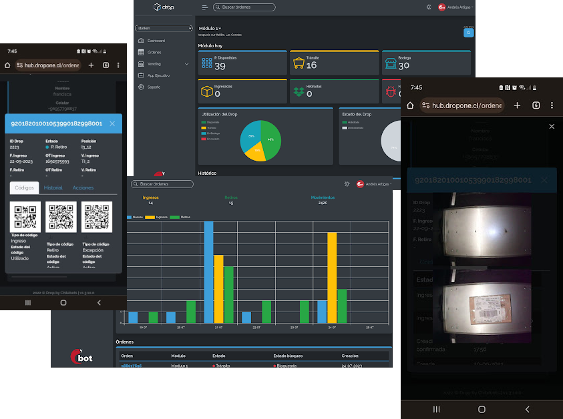Click the Buscar órdenes search field in the dashboard header

[x=244, y=7]
